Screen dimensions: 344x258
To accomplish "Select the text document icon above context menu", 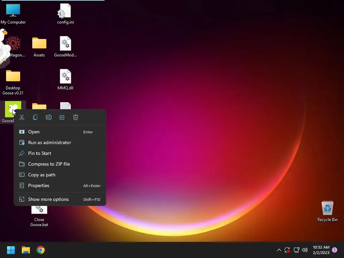I will [66, 106].
